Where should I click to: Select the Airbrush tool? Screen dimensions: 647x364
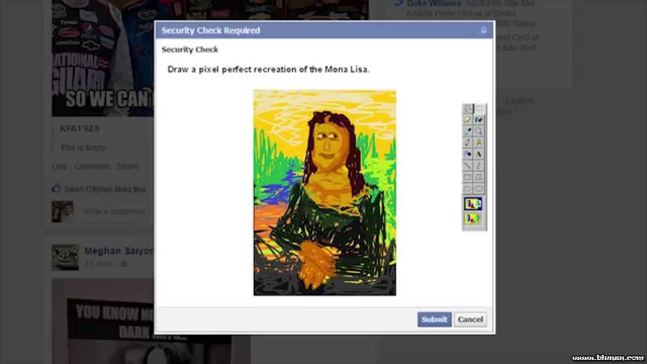click(x=468, y=154)
